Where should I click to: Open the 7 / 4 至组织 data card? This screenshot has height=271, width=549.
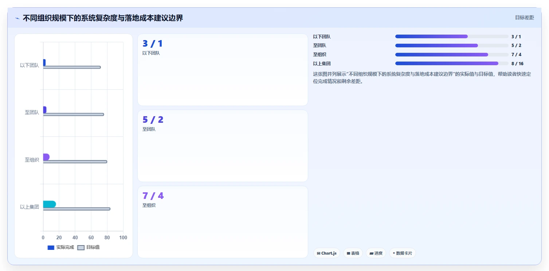coord(223,222)
